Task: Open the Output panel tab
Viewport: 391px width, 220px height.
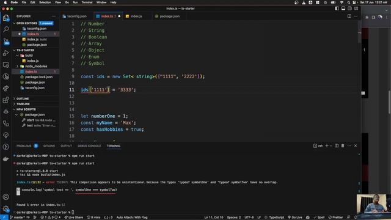Action: point(66,146)
